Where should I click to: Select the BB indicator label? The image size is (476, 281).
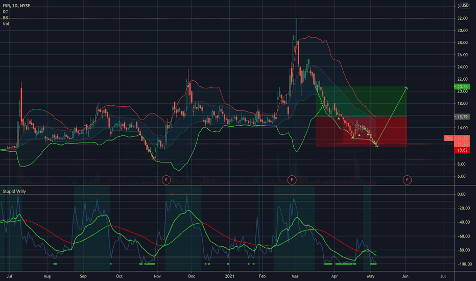(5, 18)
